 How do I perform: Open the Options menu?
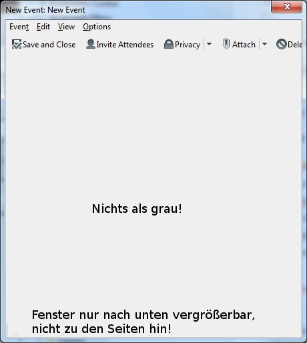click(97, 27)
